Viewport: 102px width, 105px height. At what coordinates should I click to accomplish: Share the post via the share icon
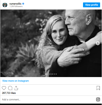[16, 88]
